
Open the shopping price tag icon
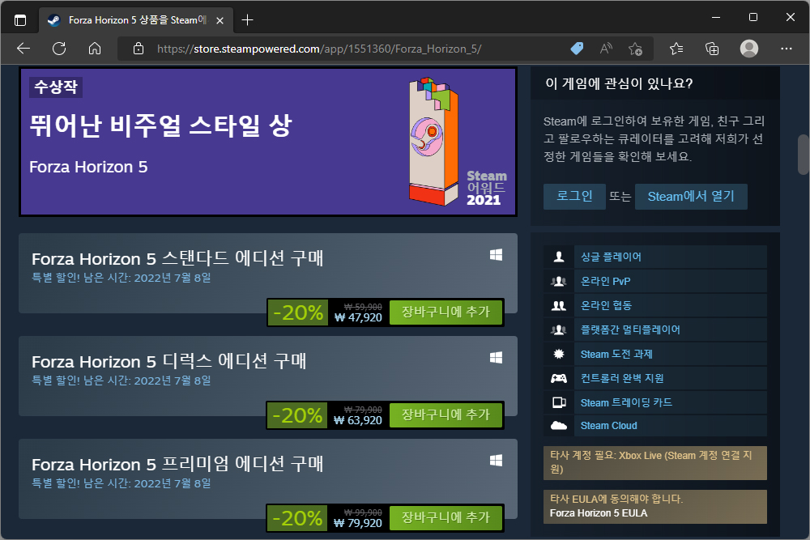pos(577,49)
